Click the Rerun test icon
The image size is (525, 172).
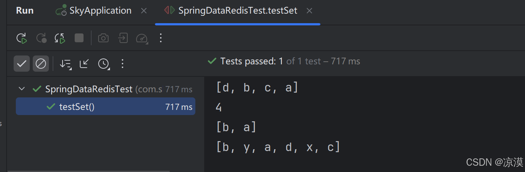(x=22, y=38)
